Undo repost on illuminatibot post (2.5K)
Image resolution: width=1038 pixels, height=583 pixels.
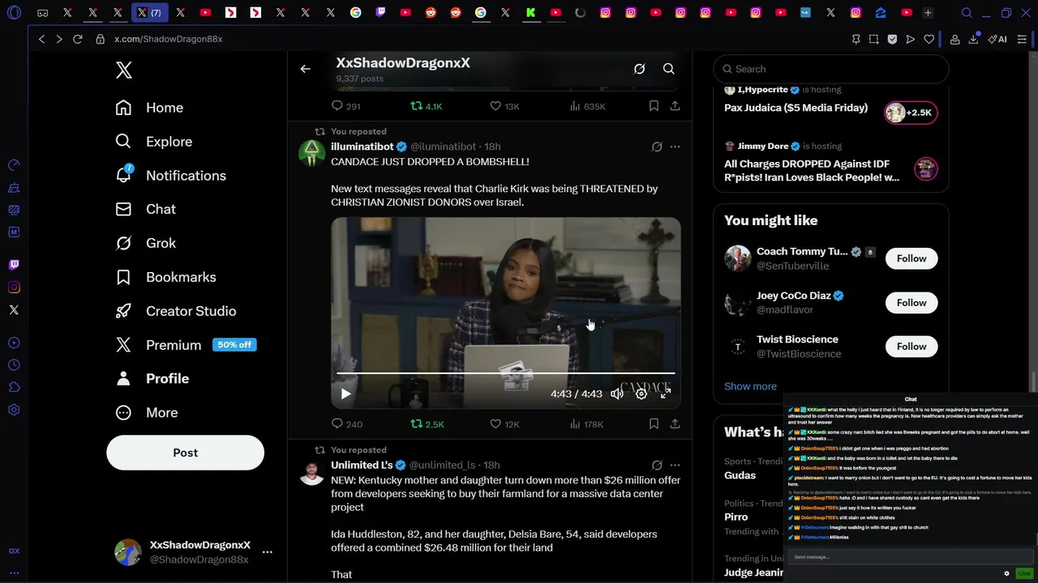click(427, 423)
